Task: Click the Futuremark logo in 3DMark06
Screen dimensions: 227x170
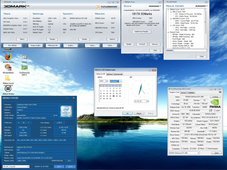Action: click(x=107, y=7)
